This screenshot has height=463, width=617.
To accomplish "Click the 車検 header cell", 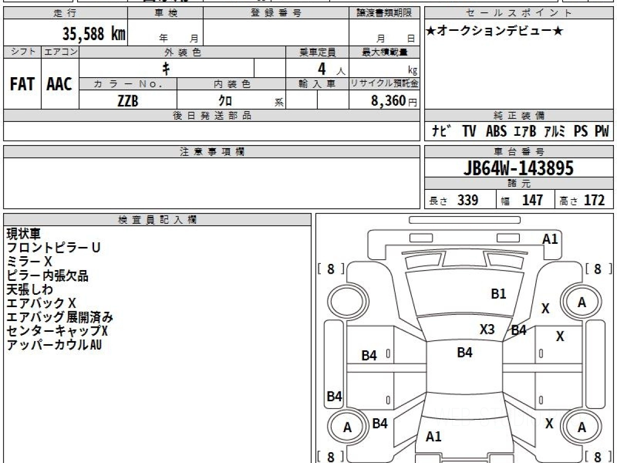I will pos(166,13).
